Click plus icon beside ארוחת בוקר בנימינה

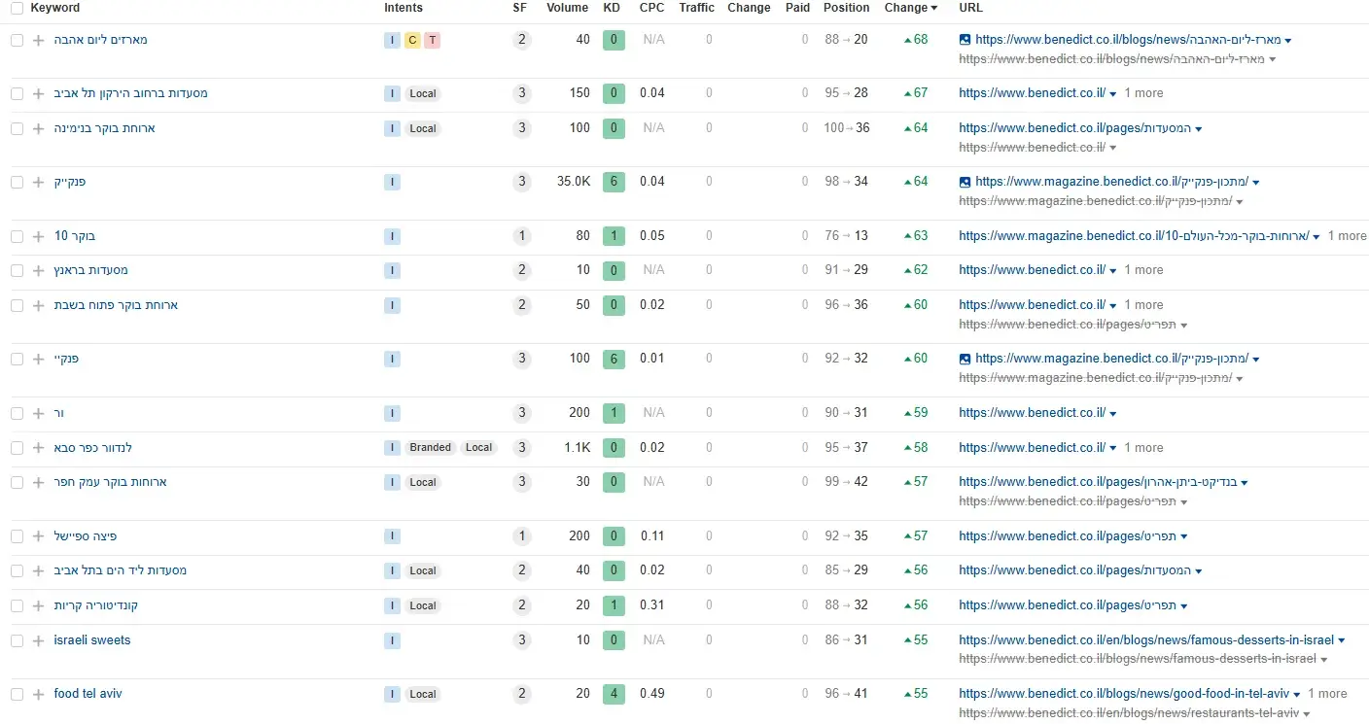(x=38, y=128)
